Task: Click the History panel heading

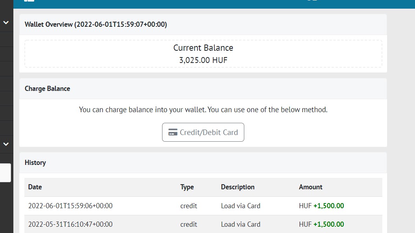Action: pos(35,163)
